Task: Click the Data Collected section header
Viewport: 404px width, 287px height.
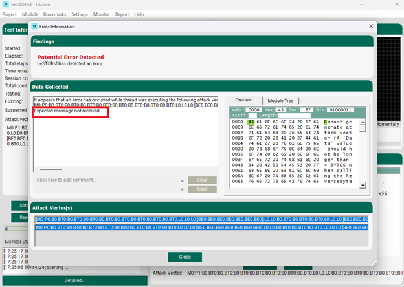Action: [201, 87]
